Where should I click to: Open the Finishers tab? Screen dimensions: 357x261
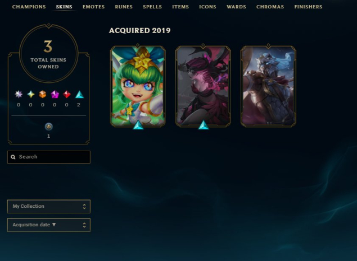point(308,7)
